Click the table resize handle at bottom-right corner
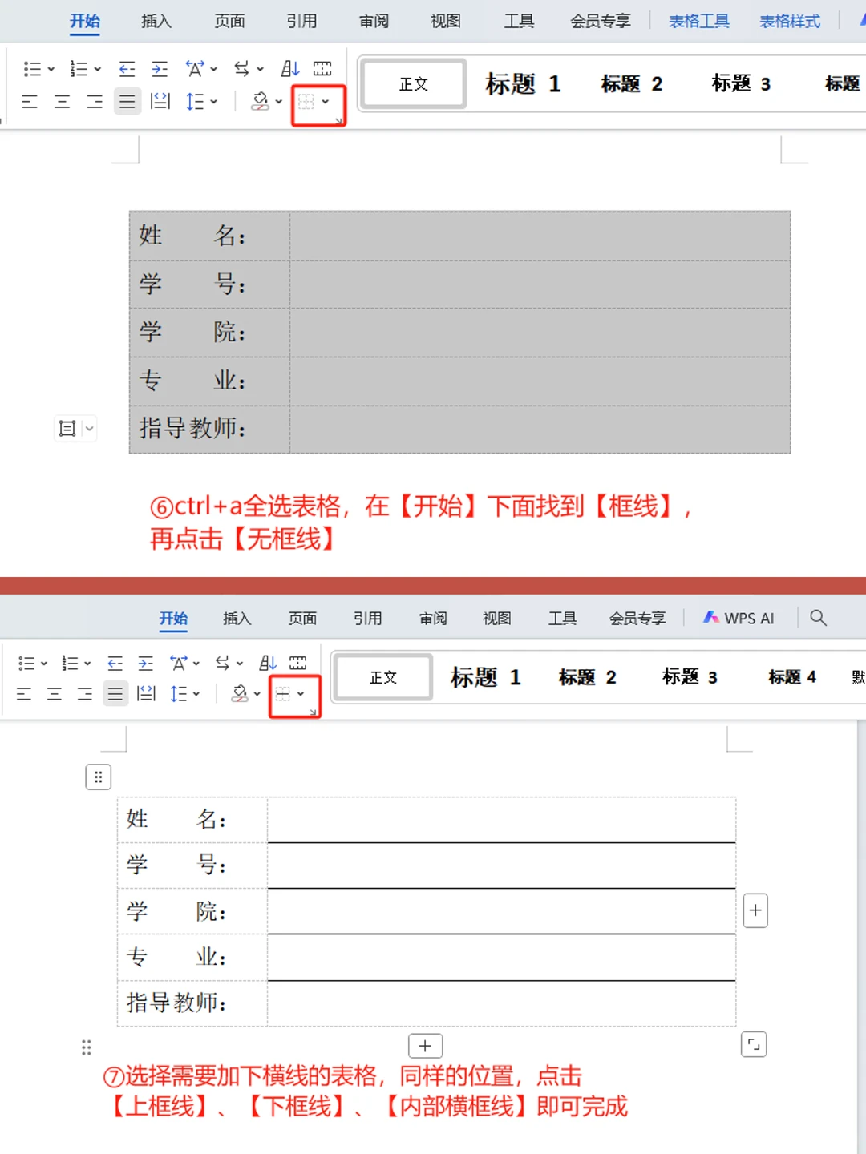 [754, 1044]
